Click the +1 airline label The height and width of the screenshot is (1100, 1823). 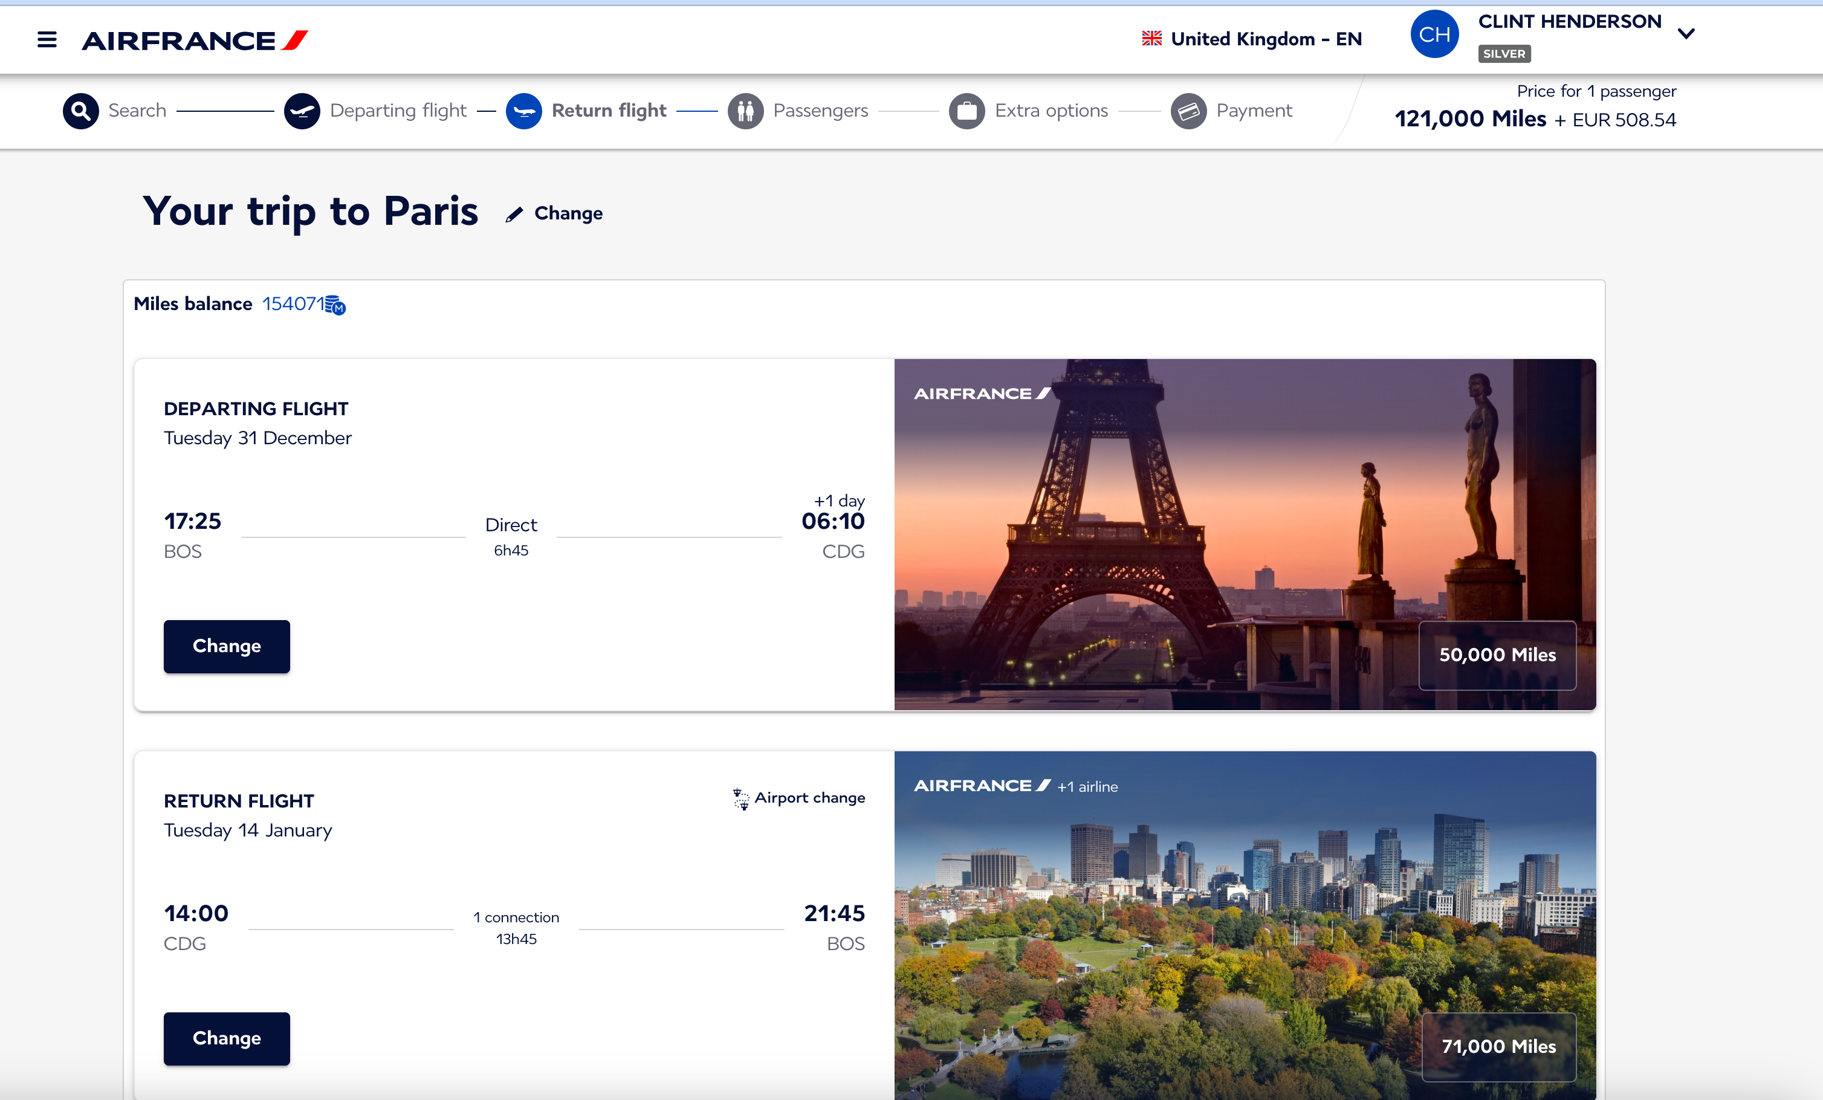(x=1087, y=787)
